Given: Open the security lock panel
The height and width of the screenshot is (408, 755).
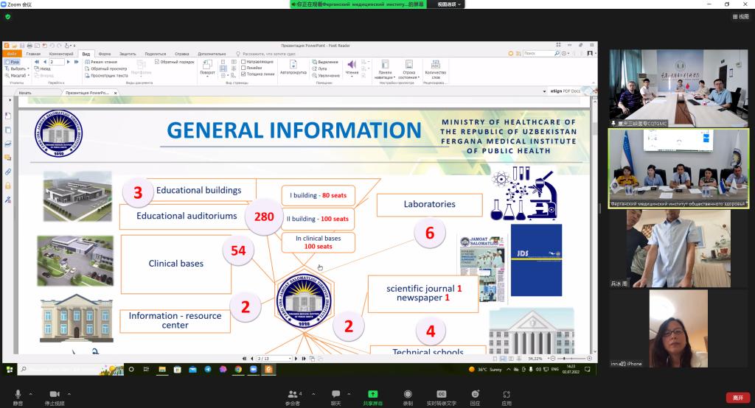Looking at the screenshot, I should pyautogui.click(x=8, y=186).
